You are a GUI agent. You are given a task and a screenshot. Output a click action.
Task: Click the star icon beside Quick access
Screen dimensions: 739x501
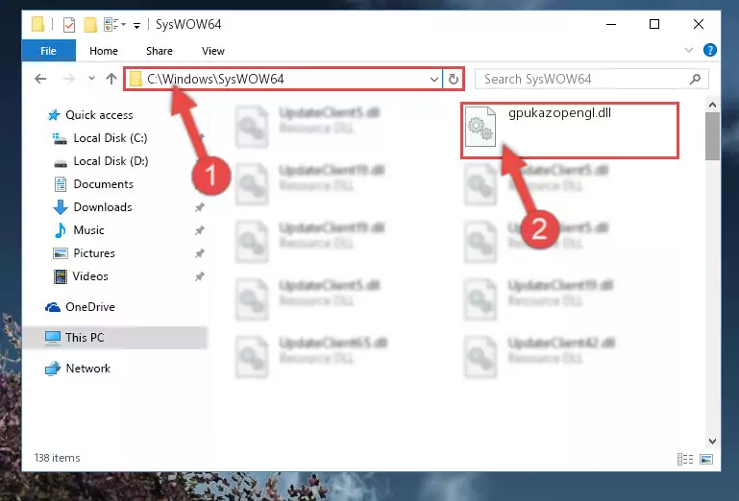tap(54, 115)
